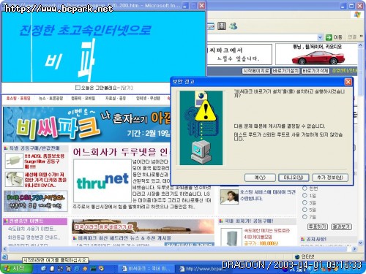Close the popup ad window's X button
Viewport: 366px width, 274px height.
coord(201,6)
